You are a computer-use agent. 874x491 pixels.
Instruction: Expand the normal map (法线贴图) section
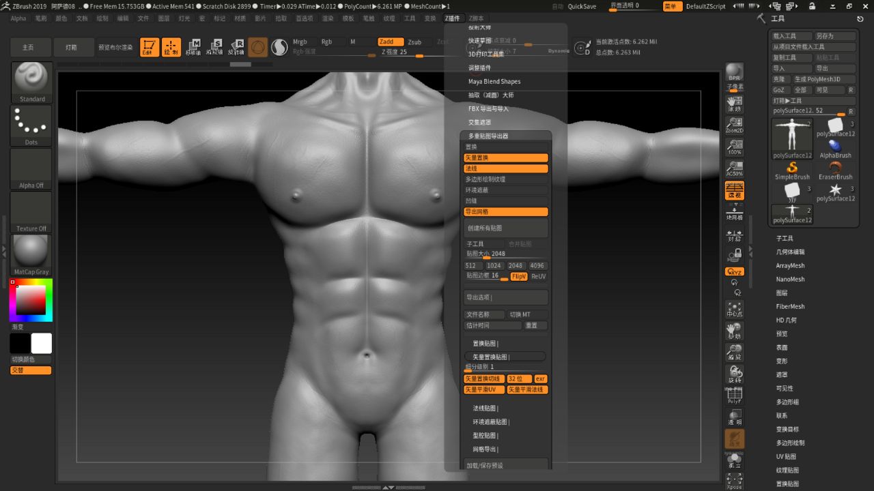485,408
